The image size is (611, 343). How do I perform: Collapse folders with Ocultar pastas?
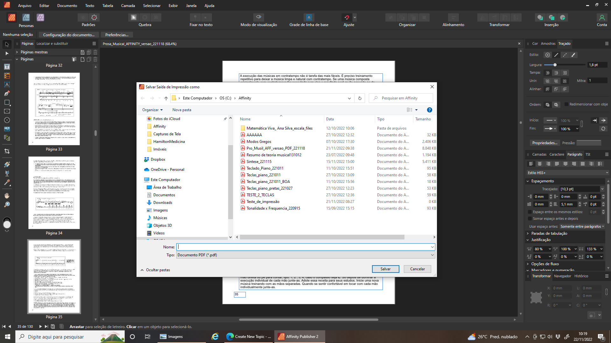(155, 270)
